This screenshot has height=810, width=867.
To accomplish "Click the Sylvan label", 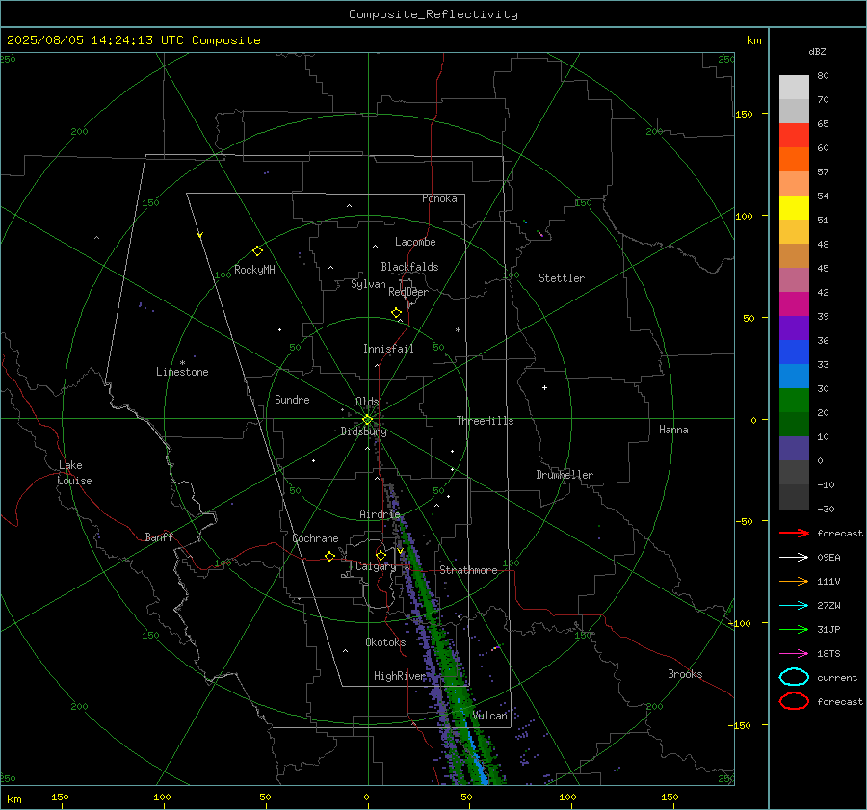I will click(368, 284).
